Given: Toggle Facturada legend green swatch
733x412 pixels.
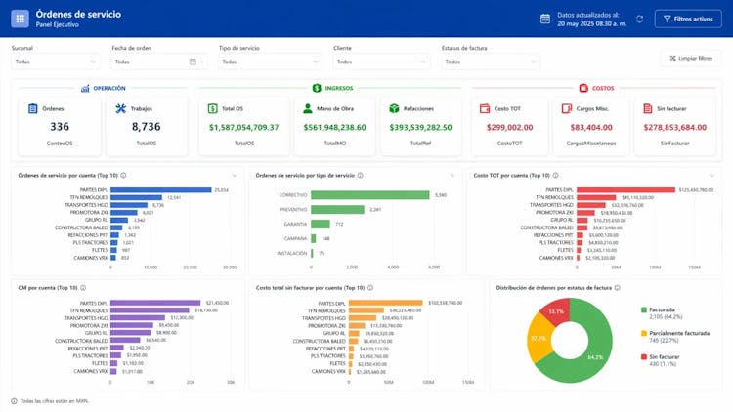Looking at the screenshot, I should [644, 309].
